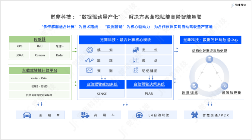Click the 记忆建图 map icon
Screen dimensions: 252x140
[x=135, y=70]
